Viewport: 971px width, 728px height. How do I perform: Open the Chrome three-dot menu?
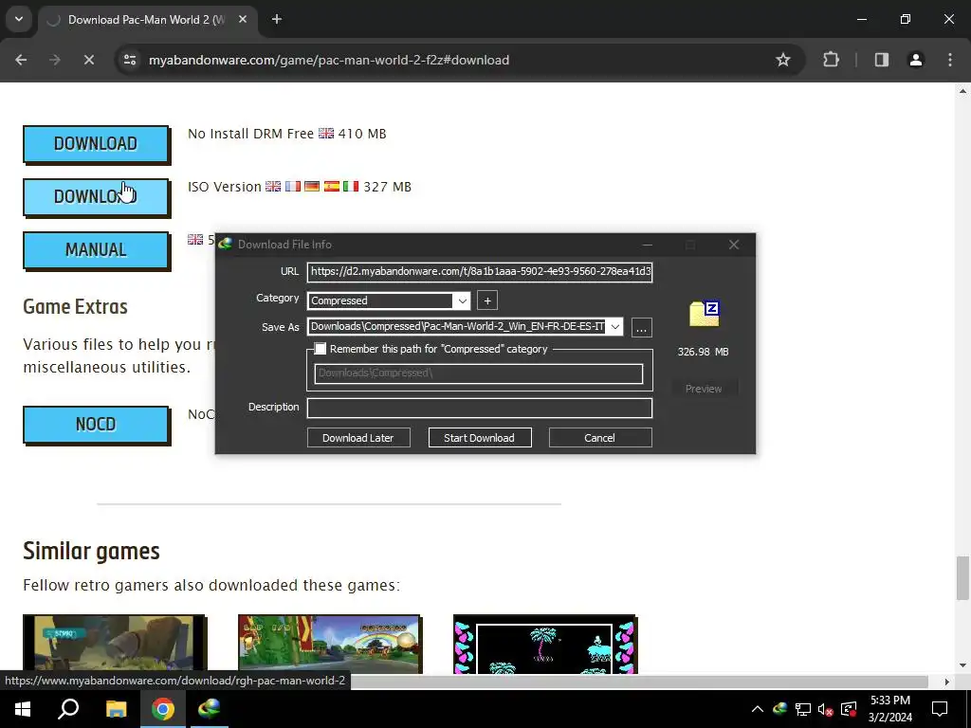[950, 60]
